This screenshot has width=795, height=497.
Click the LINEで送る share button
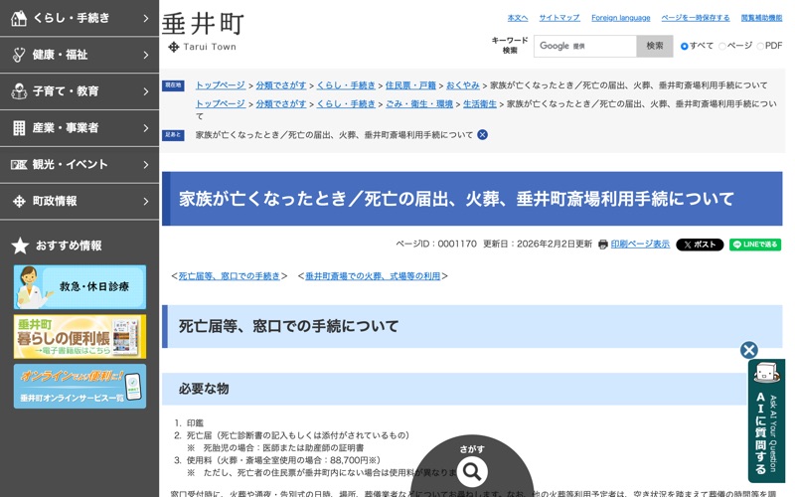(x=755, y=245)
